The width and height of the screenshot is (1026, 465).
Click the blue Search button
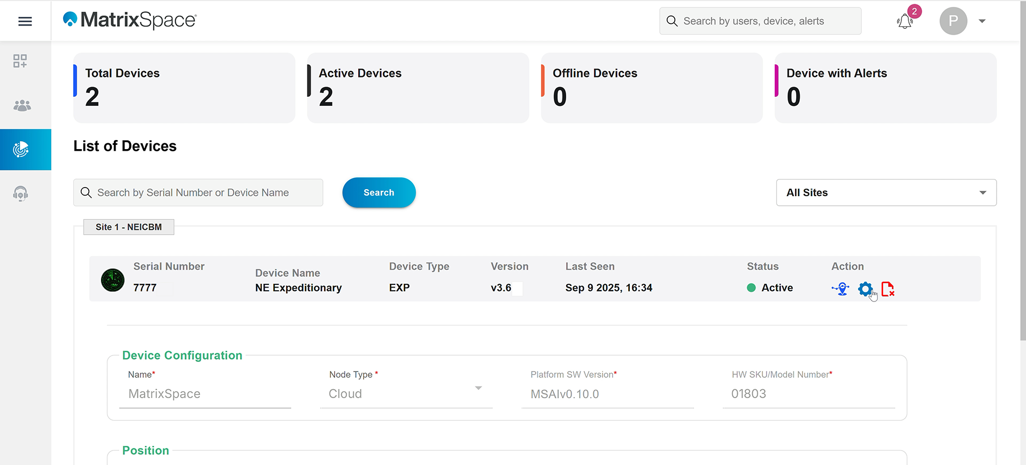[x=379, y=192]
